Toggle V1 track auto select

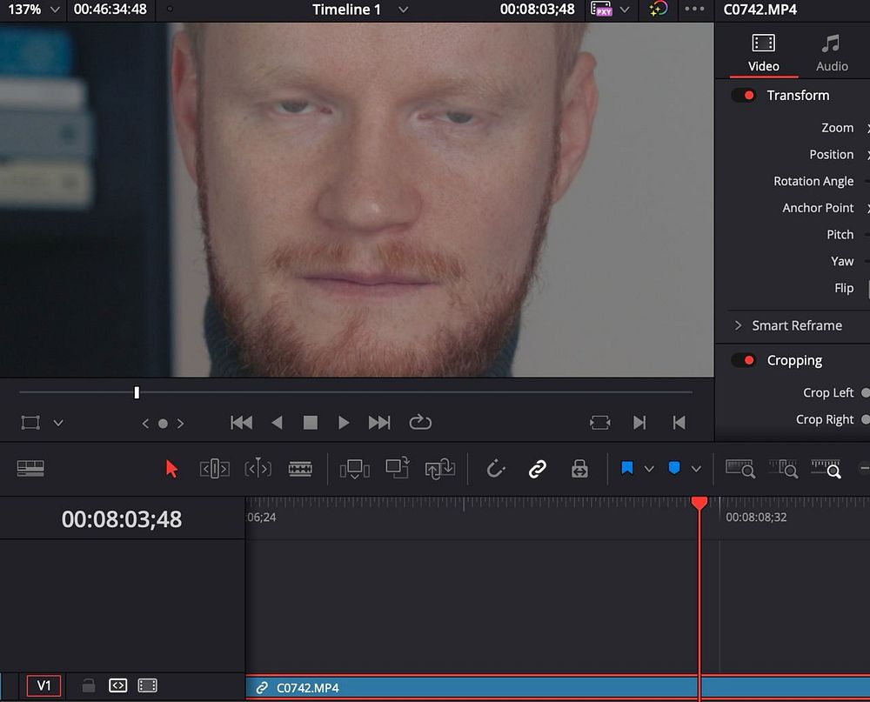[x=117, y=686]
